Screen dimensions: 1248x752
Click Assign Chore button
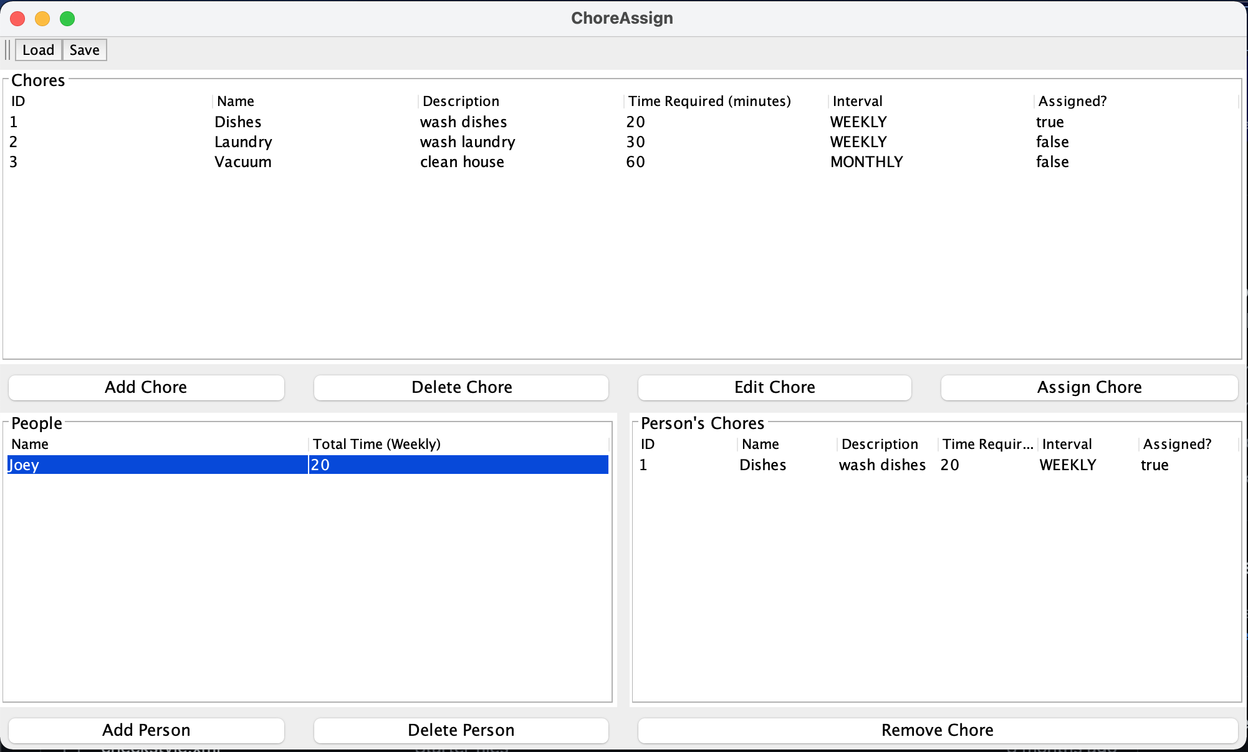coord(1089,387)
